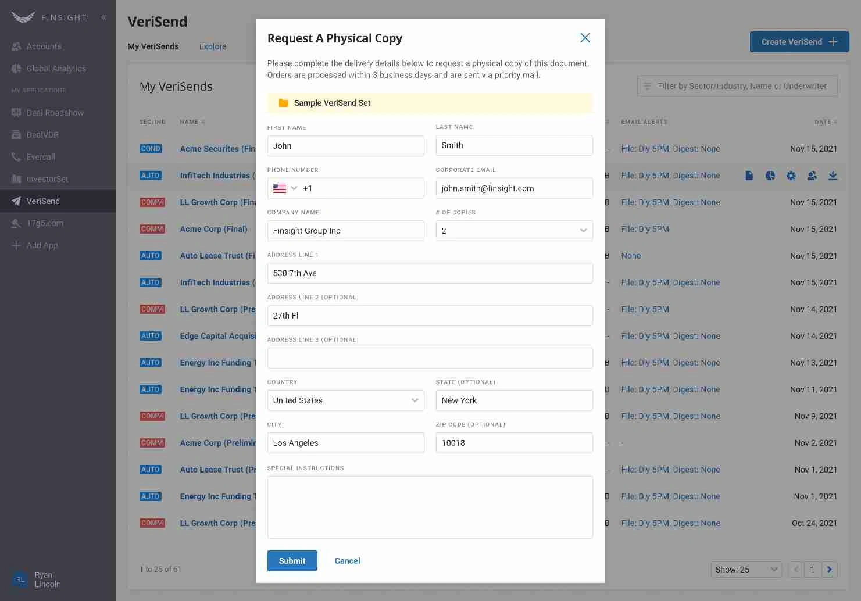This screenshot has width=861, height=601.
Task: Click the Special Instructions text area
Action: (x=430, y=507)
